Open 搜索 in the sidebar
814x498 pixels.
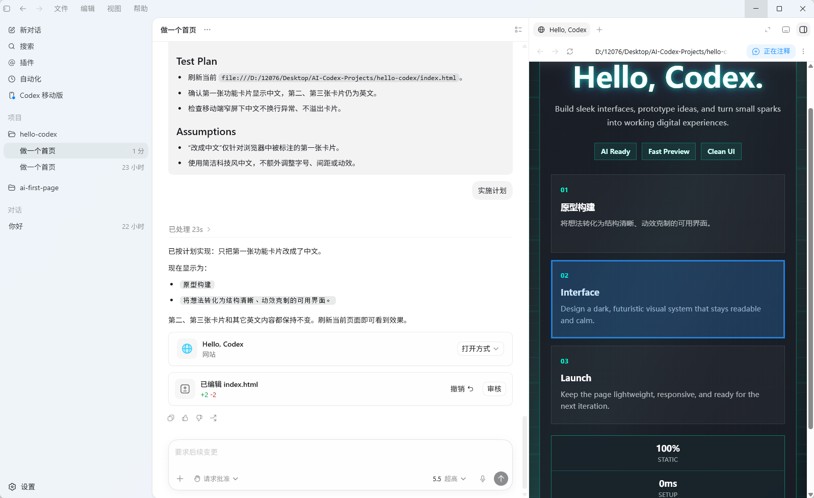pos(75,46)
